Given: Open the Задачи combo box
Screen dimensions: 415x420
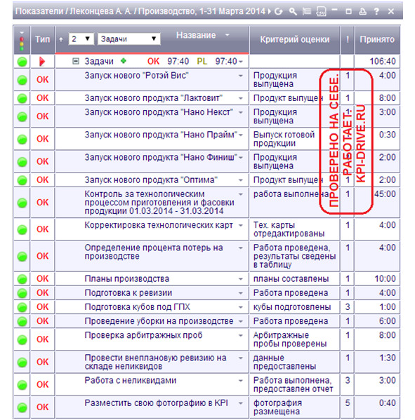Looking at the screenshot, I should (129, 39).
